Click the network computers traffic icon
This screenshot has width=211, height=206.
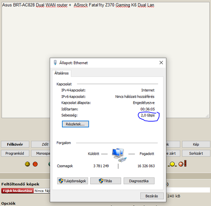coord(119,155)
